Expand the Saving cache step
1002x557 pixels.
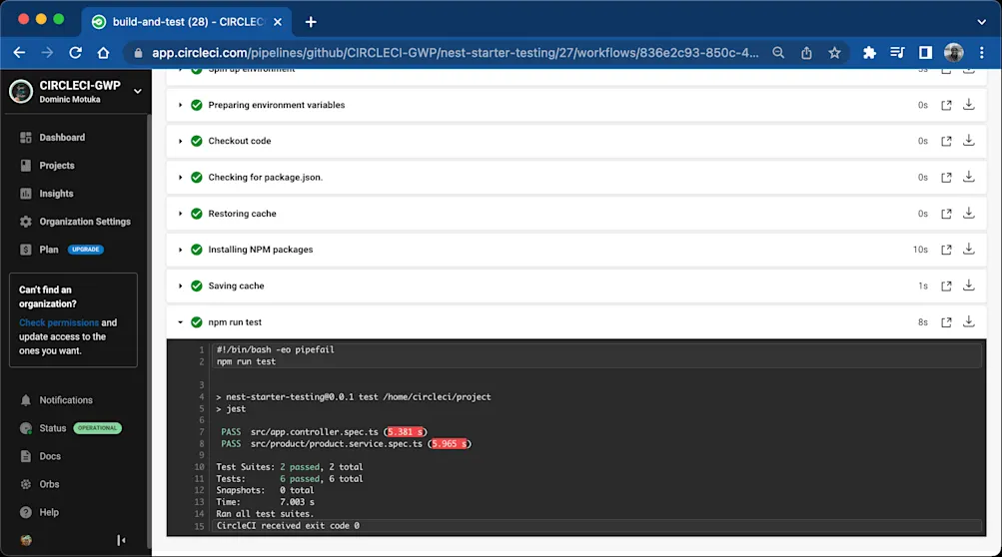coord(180,286)
